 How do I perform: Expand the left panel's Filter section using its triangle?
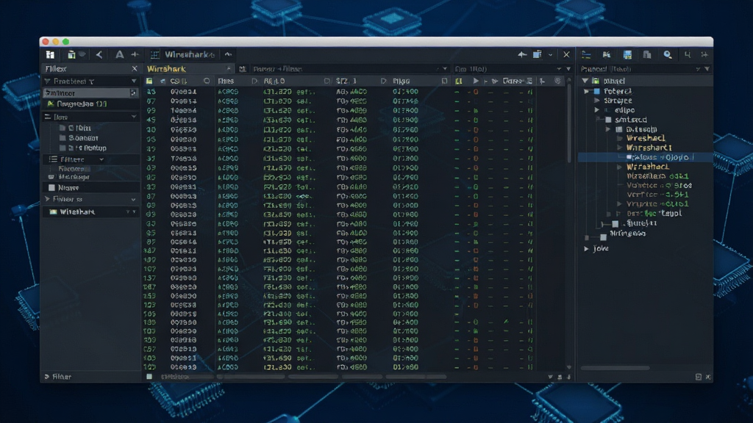(x=47, y=199)
